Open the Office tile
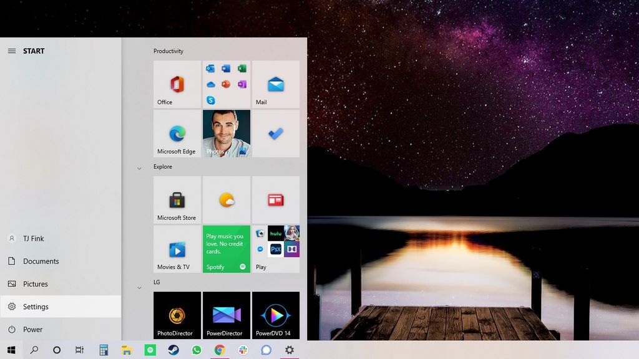Viewport: 639px width, 359px height. click(x=177, y=84)
